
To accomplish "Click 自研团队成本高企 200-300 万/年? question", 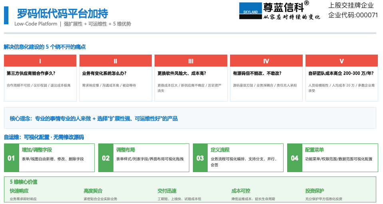I will (x=341, y=73).
